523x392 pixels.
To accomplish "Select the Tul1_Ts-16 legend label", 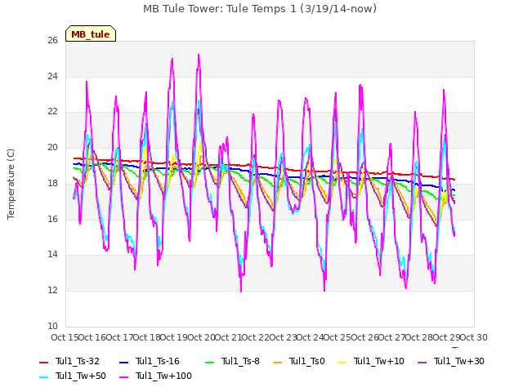I will (x=158, y=361).
